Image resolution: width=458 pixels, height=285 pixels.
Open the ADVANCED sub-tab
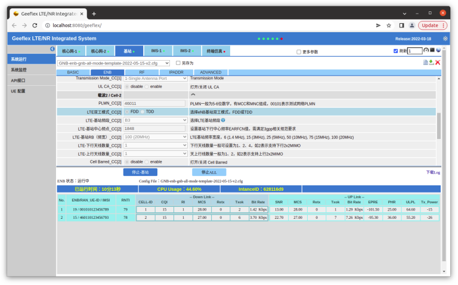click(211, 72)
